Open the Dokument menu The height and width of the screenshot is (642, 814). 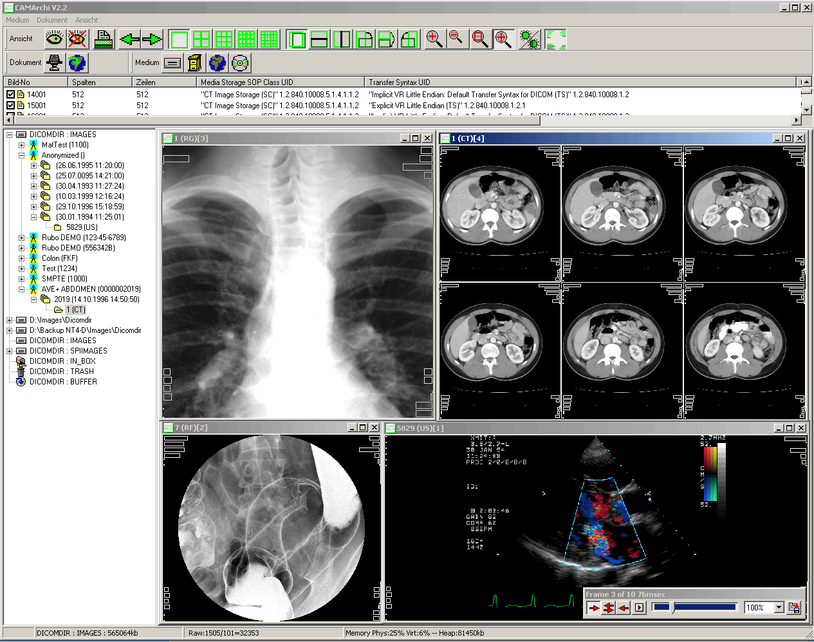(52, 20)
